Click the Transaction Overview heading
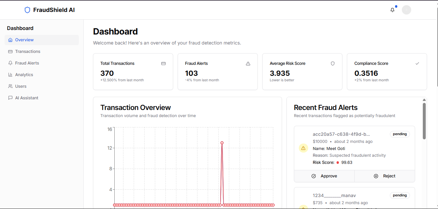 pyautogui.click(x=136, y=107)
